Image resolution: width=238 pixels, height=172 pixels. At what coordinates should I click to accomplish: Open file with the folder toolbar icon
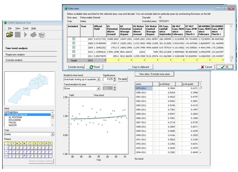click(x=10, y=35)
